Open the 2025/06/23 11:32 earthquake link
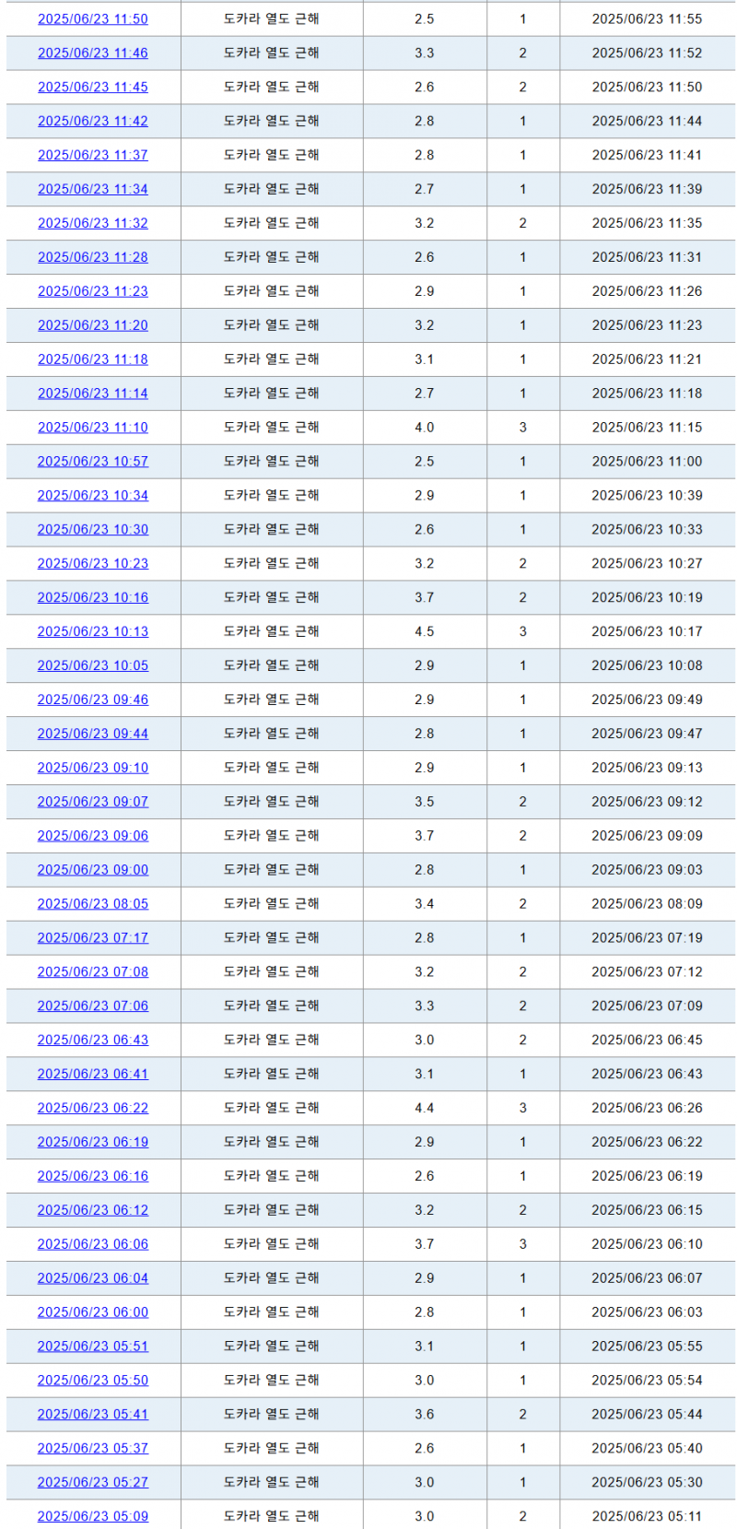The image size is (737, 1529). (x=93, y=224)
